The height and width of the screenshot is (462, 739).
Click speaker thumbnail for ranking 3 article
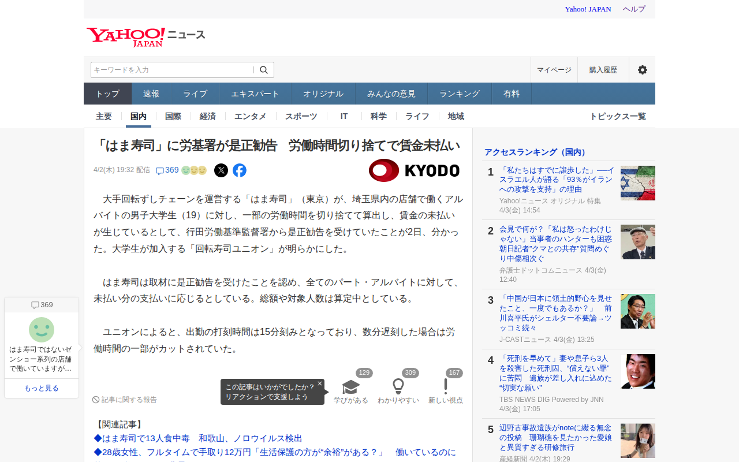pyautogui.click(x=638, y=311)
